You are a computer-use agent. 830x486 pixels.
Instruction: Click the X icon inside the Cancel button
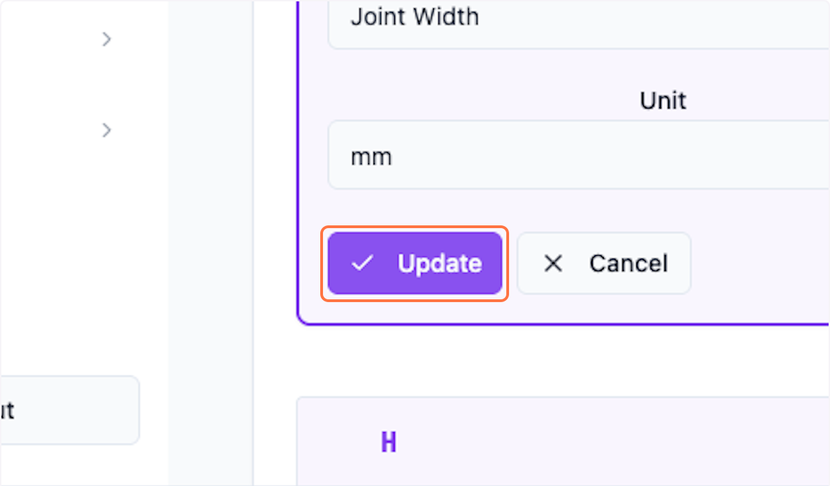(553, 263)
